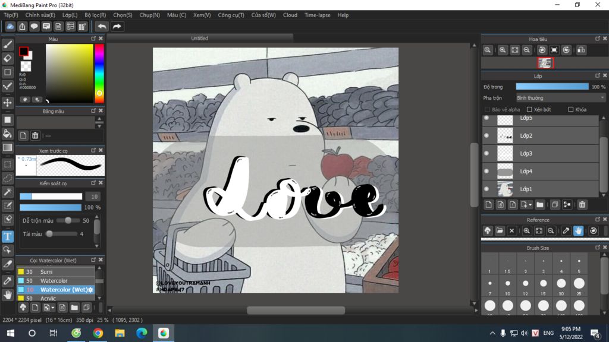Expand the add layer dropdown arrow
This screenshot has width=609, height=342.
point(530,205)
